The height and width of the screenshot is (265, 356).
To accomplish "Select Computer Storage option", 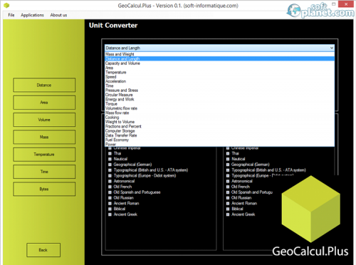I will 219,131.
